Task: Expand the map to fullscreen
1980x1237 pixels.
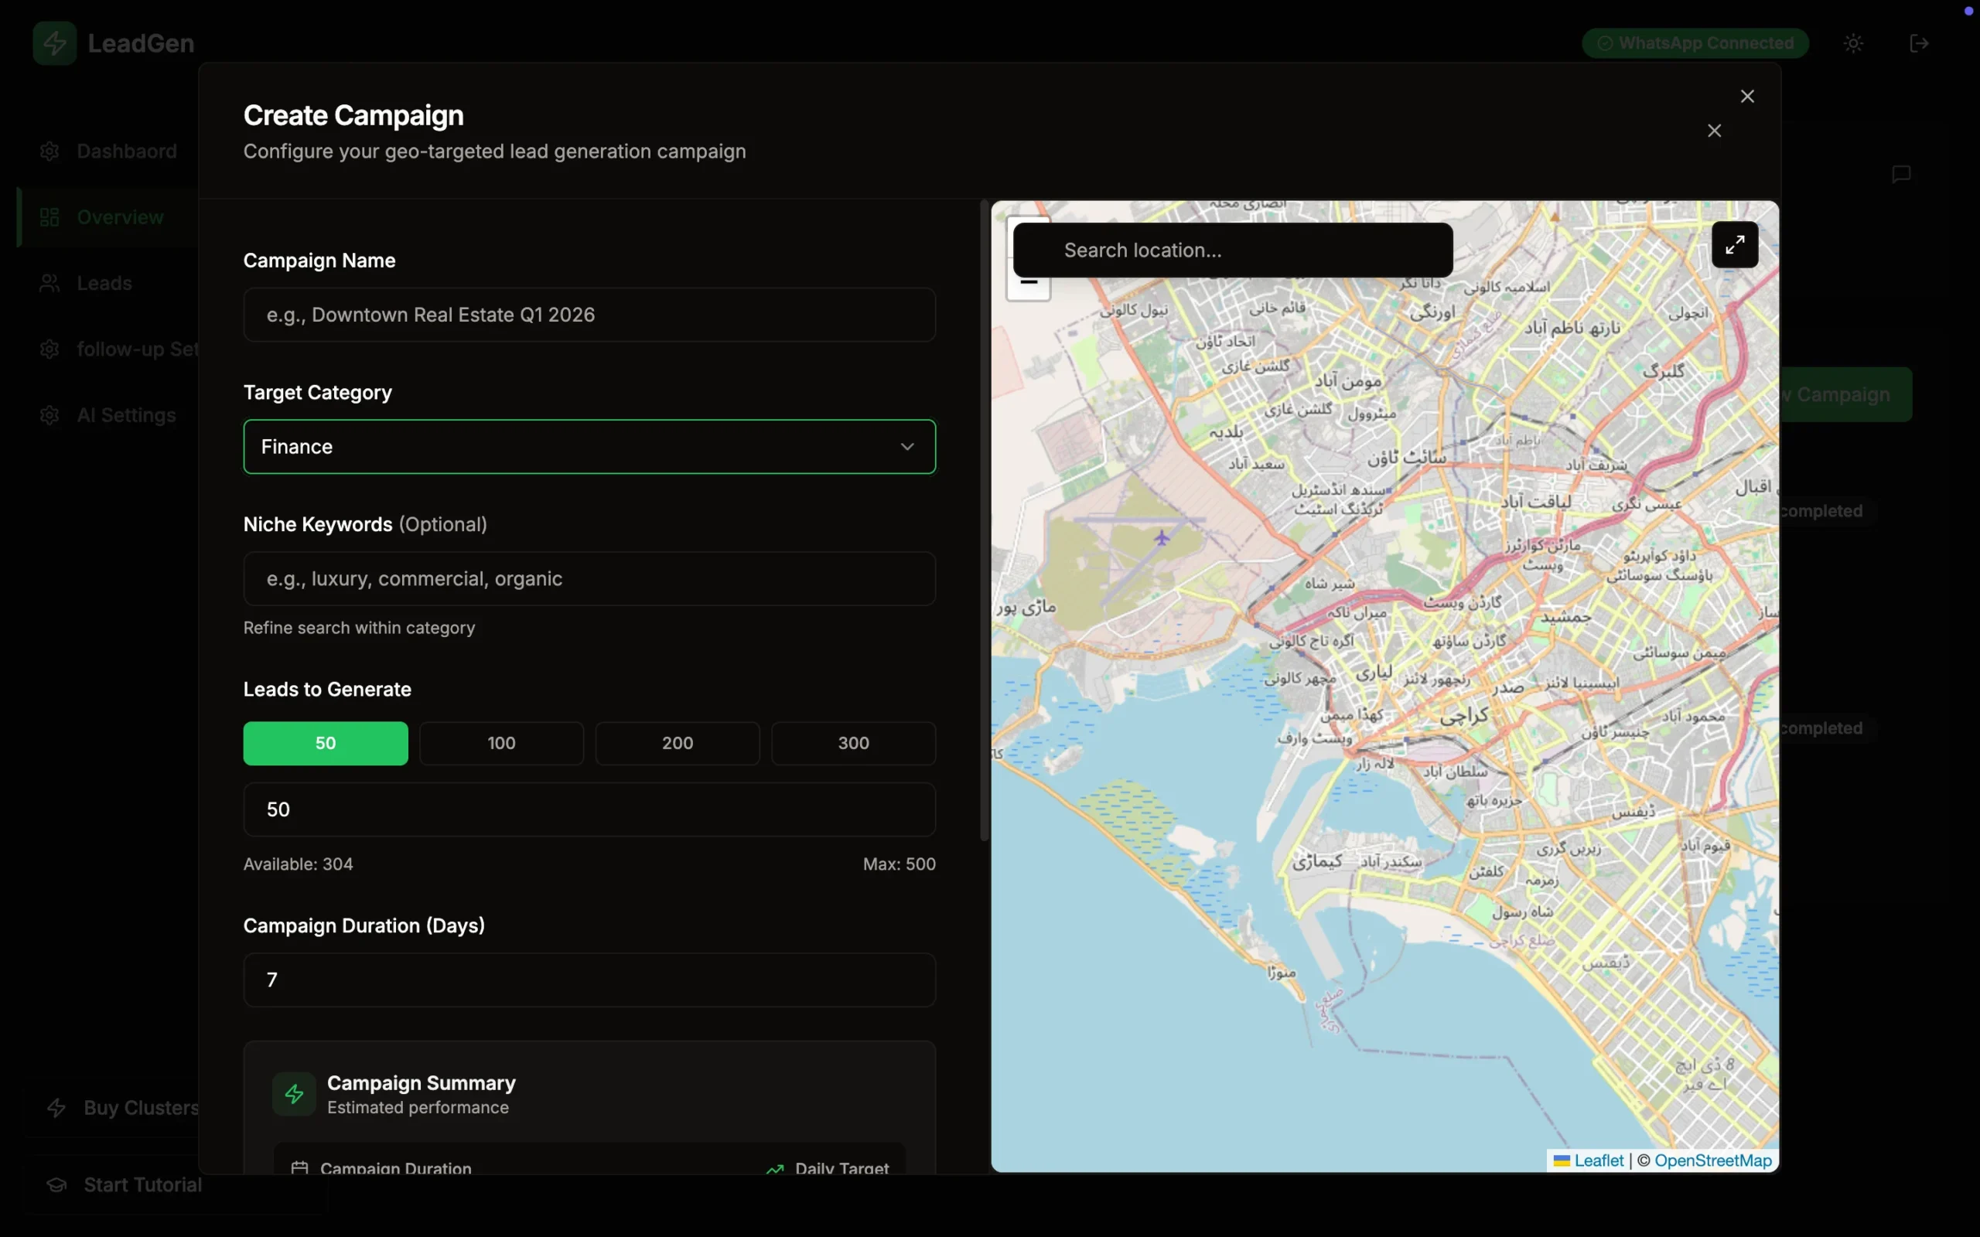Action: click(x=1734, y=244)
